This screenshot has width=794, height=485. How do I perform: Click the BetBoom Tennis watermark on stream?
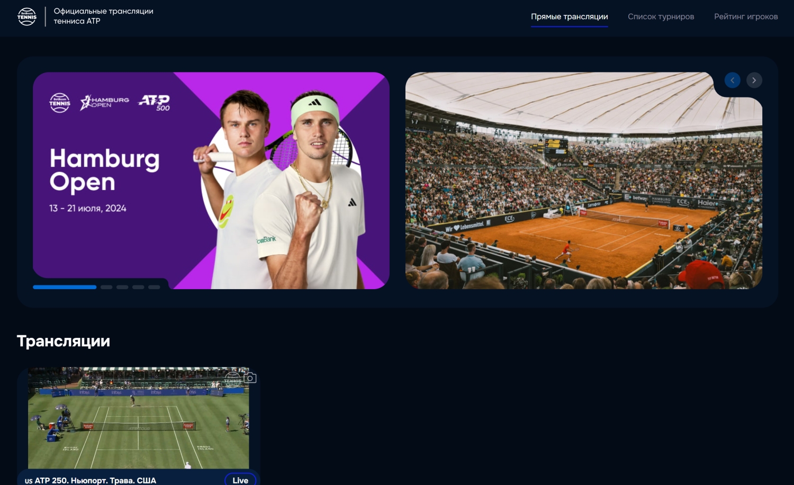232,380
